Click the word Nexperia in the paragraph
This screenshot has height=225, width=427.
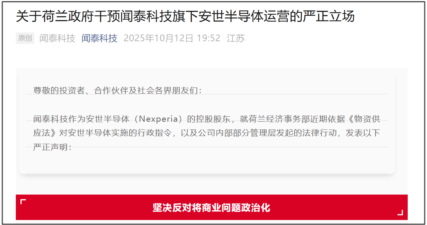159,119
